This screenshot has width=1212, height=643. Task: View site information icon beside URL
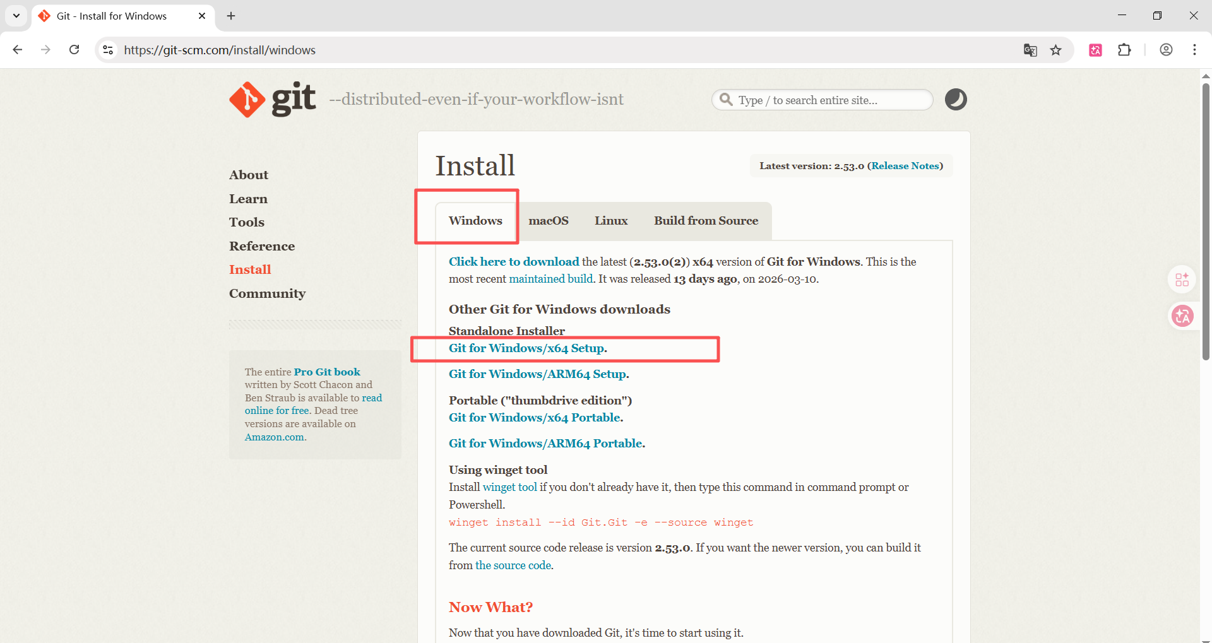click(108, 50)
